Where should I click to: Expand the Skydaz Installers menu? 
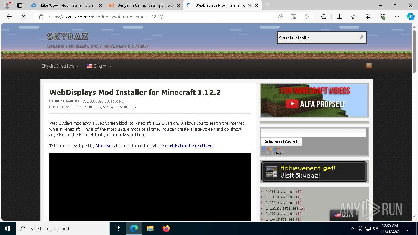60,66
